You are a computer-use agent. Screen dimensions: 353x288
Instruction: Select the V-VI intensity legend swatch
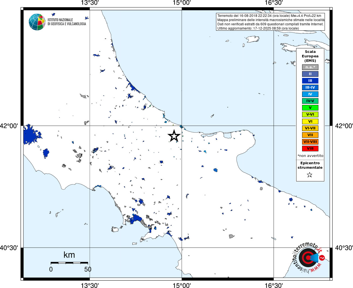[x=310, y=114]
